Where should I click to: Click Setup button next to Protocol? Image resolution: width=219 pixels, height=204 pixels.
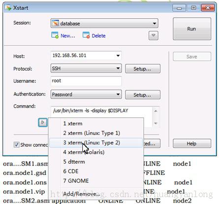coord(143,68)
